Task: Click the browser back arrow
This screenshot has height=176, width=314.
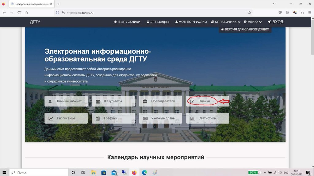Action: [4, 13]
